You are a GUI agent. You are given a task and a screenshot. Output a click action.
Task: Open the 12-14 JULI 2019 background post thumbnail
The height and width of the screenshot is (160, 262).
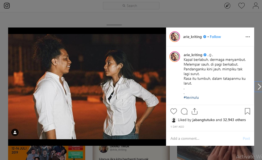[x=47, y=153]
